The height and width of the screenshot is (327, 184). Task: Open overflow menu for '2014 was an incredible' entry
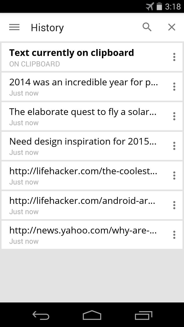174,87
